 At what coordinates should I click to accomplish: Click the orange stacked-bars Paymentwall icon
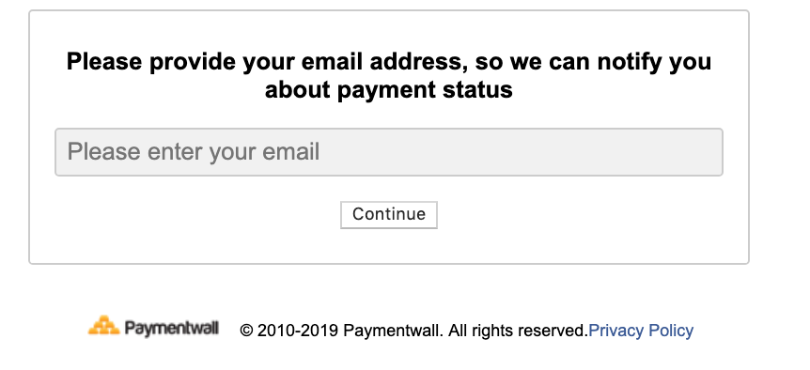click(x=103, y=326)
